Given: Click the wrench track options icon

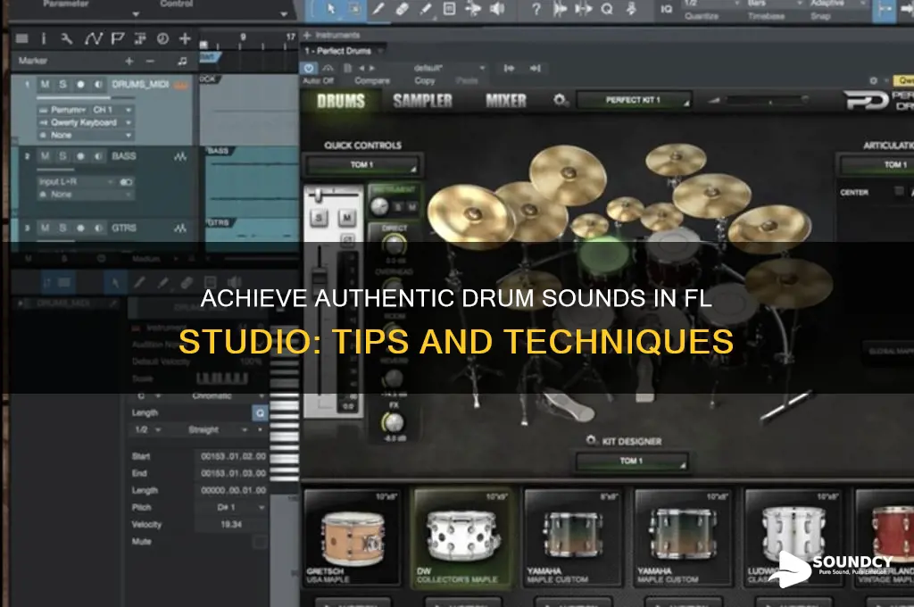Looking at the screenshot, I should pyautogui.click(x=67, y=38).
